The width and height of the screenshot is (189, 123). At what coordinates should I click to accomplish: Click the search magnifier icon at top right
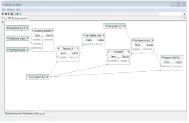184,14
